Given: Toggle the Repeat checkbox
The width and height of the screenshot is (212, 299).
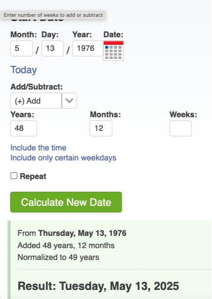Looking at the screenshot, I should point(14,176).
